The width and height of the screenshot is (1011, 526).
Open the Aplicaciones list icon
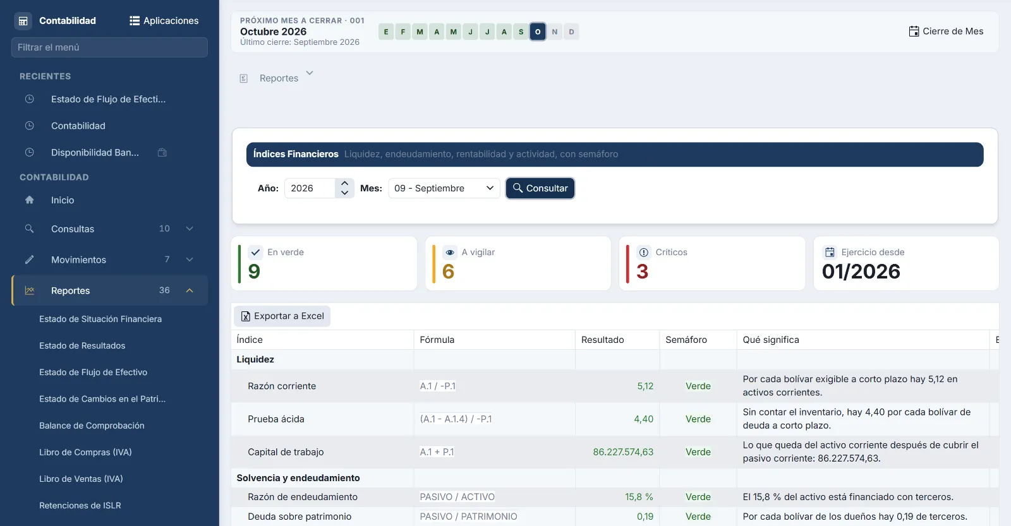135,21
